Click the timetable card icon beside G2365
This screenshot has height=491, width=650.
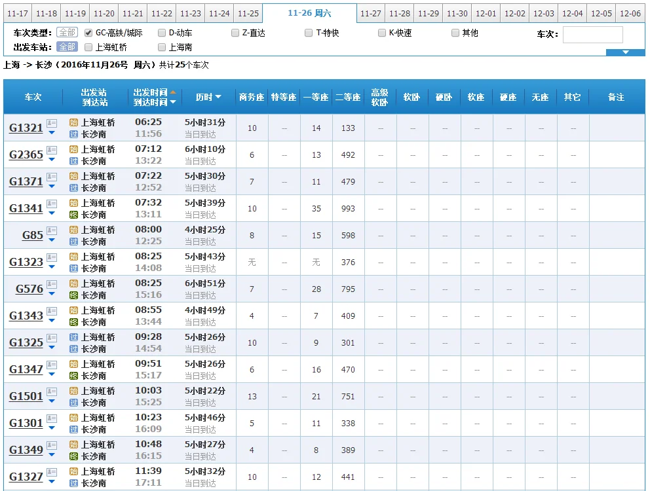point(52,151)
